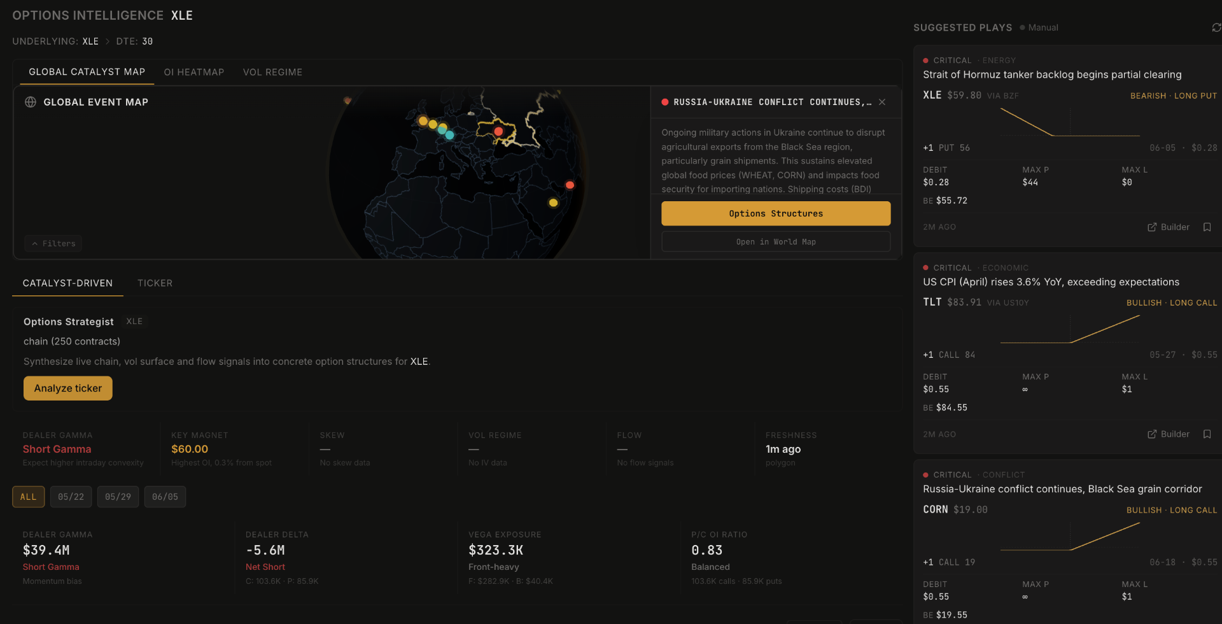Select the red Ukraine event marker on map
Screen dimensions: 1222x624
coord(498,132)
